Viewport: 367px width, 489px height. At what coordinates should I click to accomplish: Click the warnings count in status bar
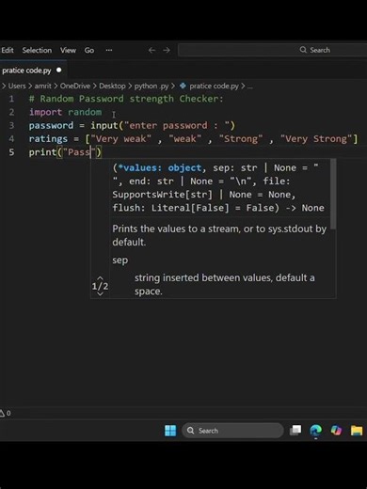6,413
